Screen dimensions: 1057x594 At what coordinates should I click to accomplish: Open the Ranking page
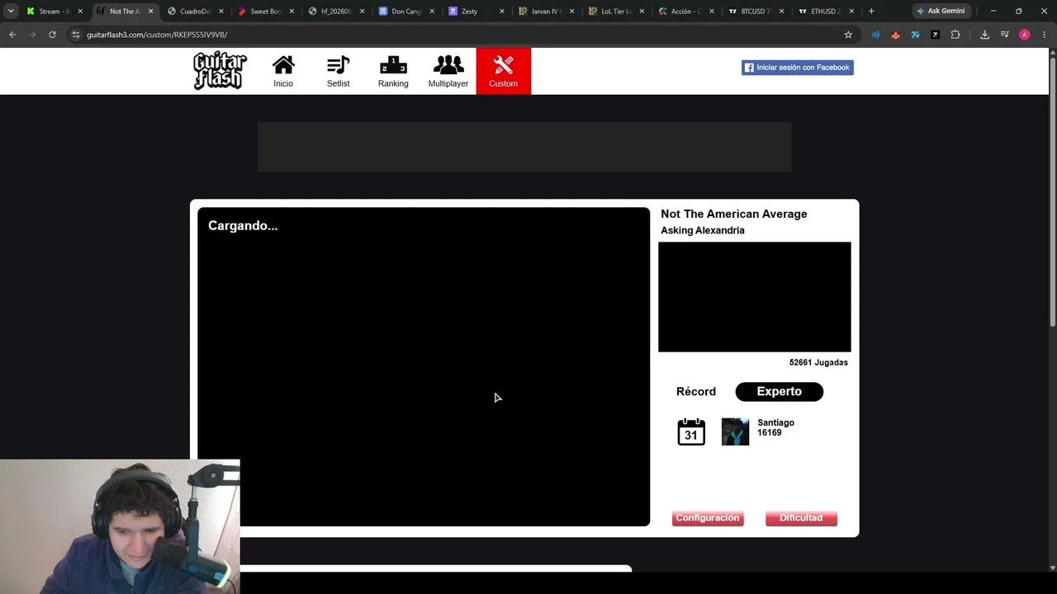click(393, 71)
